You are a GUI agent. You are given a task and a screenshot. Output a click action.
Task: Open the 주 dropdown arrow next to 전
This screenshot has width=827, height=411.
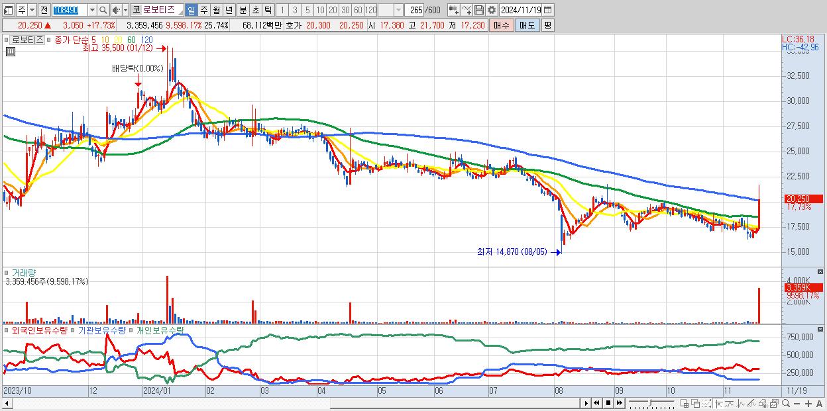[x=32, y=10]
